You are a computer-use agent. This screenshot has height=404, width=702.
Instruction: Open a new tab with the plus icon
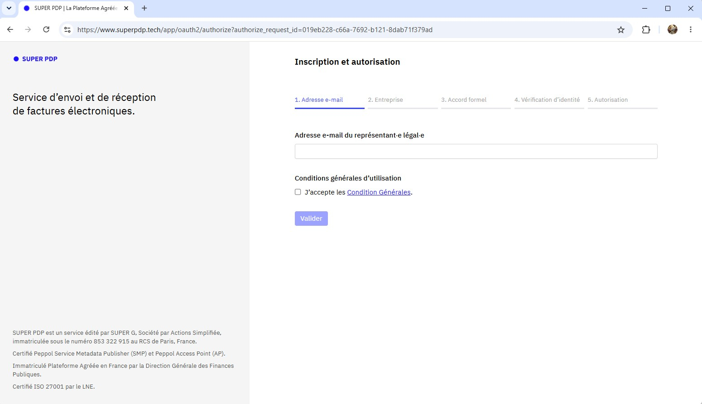click(144, 8)
